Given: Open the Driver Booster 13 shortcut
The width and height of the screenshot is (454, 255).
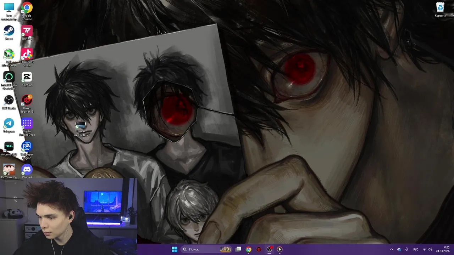Looking at the screenshot, I should coord(27,104).
